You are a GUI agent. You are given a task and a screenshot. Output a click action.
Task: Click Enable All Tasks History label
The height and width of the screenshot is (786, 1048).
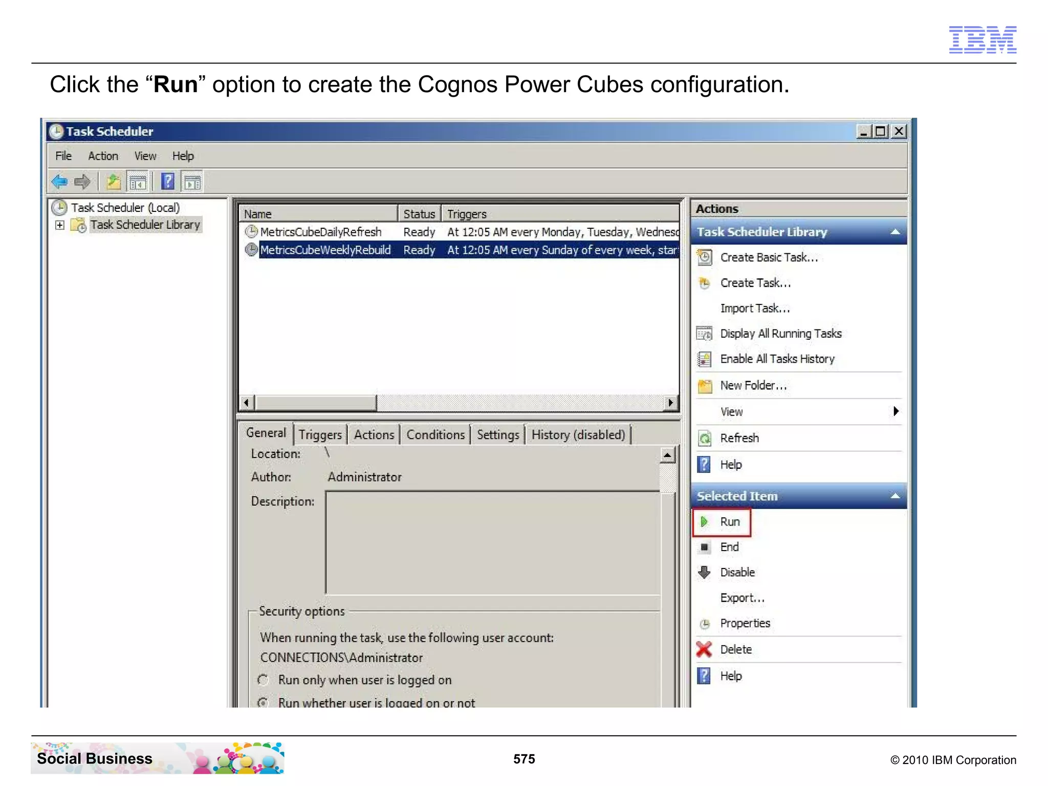[x=777, y=359]
